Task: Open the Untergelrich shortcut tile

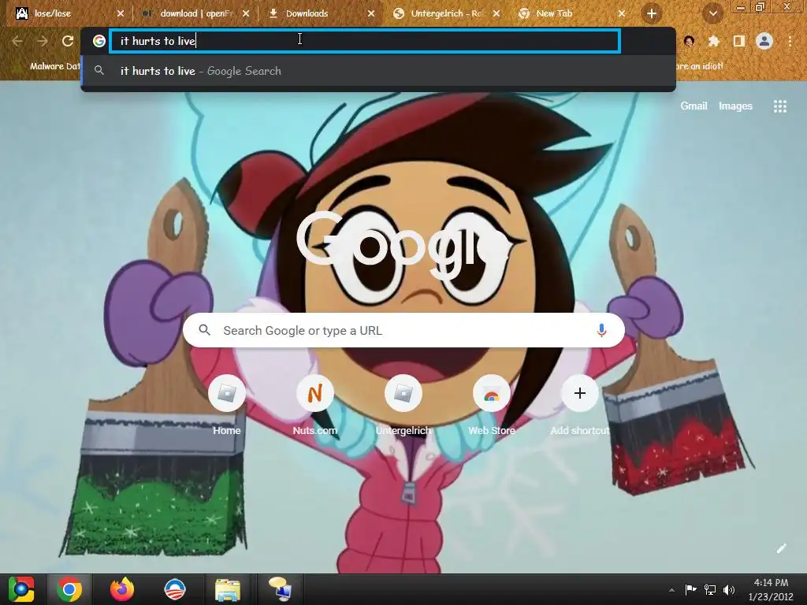Action: (403, 406)
